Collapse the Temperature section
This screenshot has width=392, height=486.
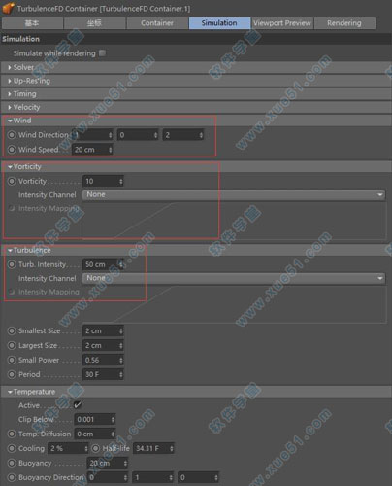[x=196, y=392]
